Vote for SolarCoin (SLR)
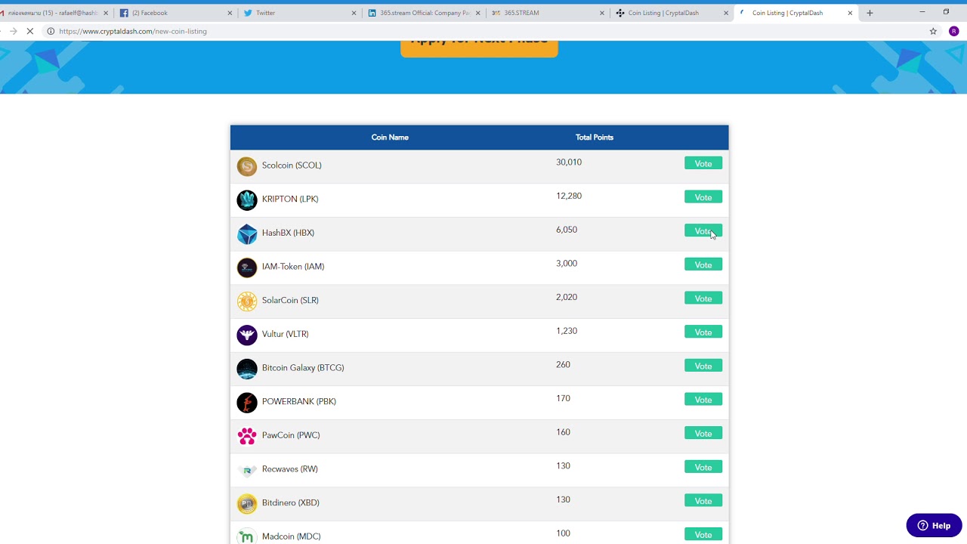The width and height of the screenshot is (967, 544). pyautogui.click(x=703, y=298)
